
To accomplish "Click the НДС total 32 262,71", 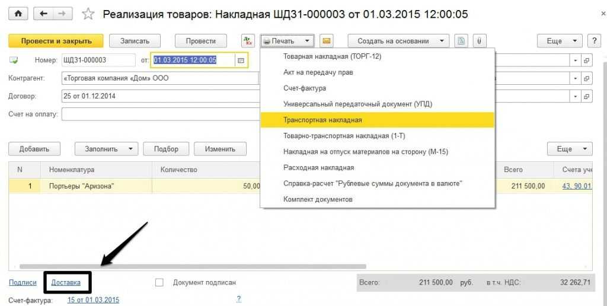I will pos(575,282).
